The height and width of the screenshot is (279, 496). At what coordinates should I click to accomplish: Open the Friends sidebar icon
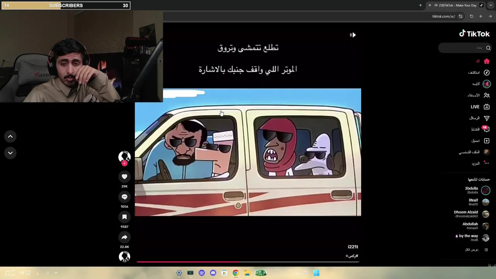click(487, 95)
